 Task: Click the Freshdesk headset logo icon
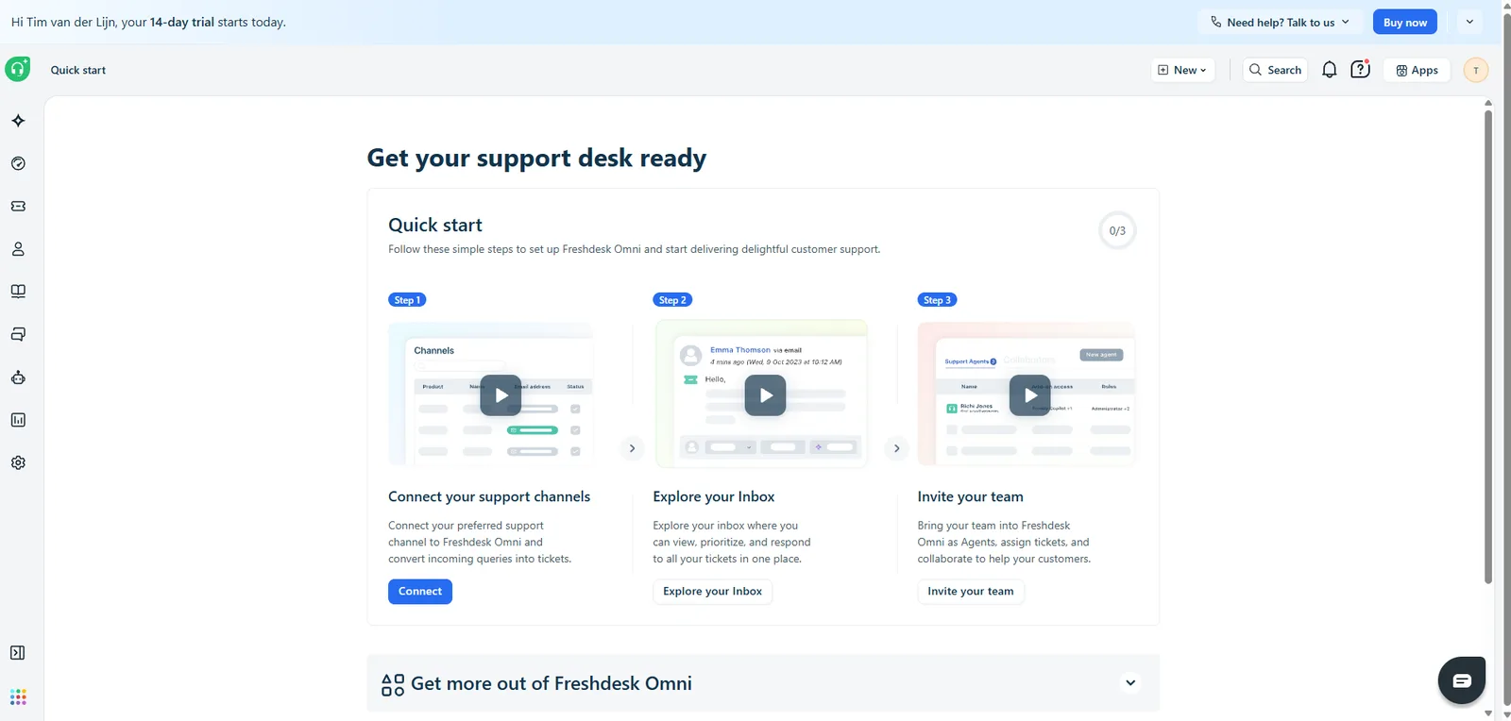[x=18, y=69]
